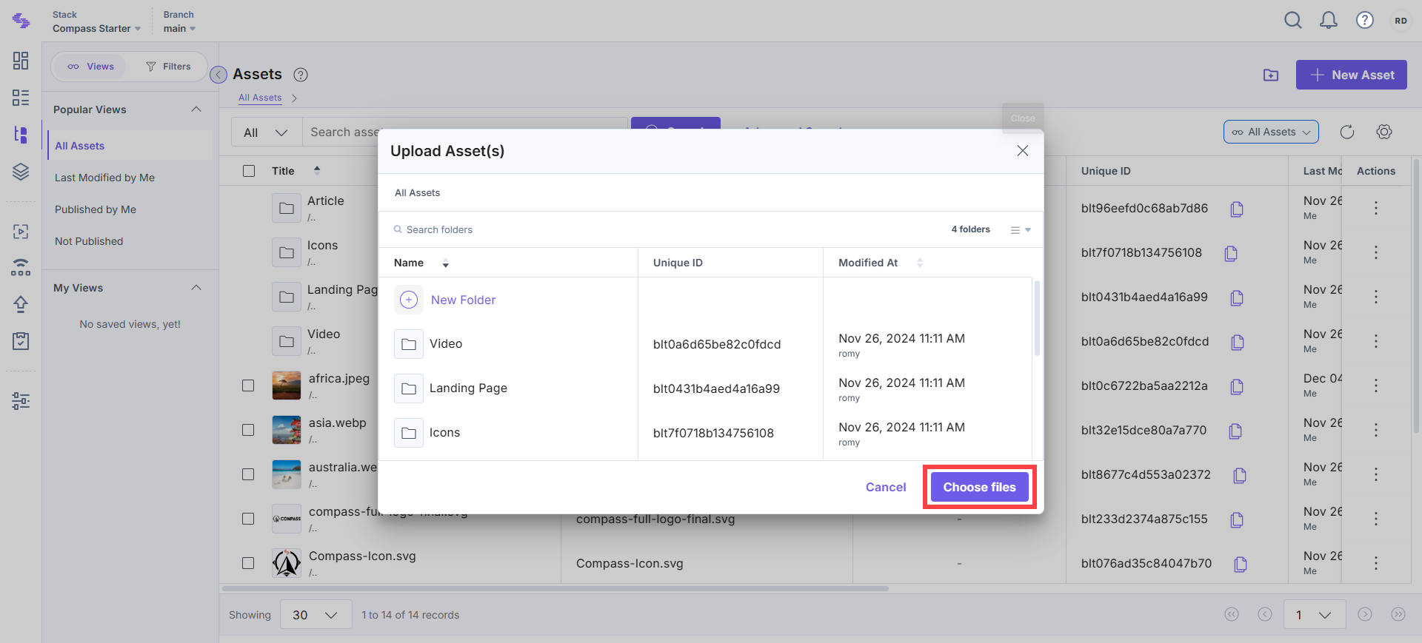Click the All Assets breadcrumb link

pos(260,98)
